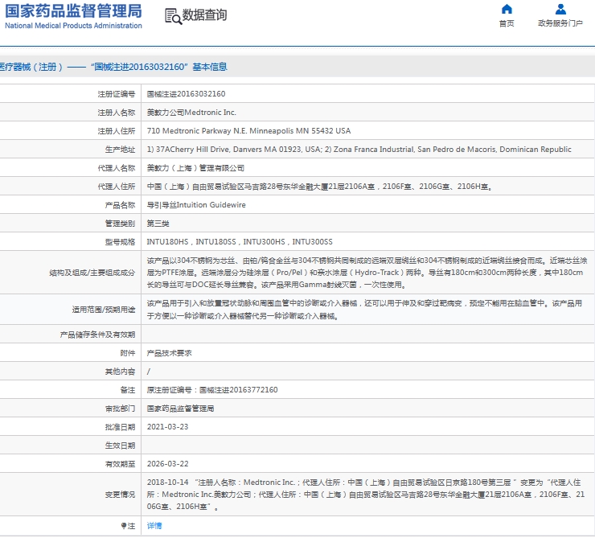Click the 适用范围/预期用途 label
Screen dimensions: 595x538
[x=104, y=310]
